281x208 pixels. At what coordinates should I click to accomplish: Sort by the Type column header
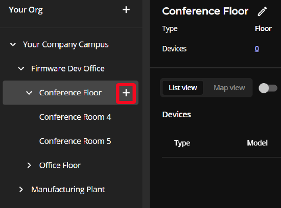tap(182, 143)
